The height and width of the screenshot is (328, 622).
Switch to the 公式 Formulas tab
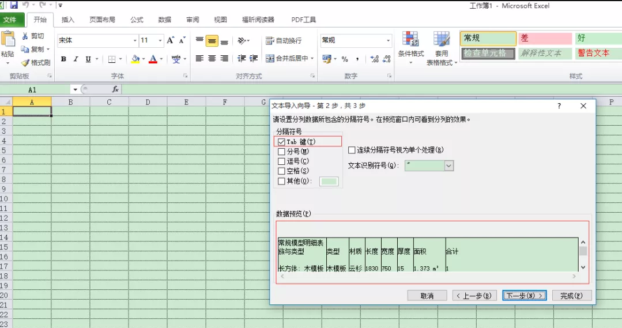[137, 20]
